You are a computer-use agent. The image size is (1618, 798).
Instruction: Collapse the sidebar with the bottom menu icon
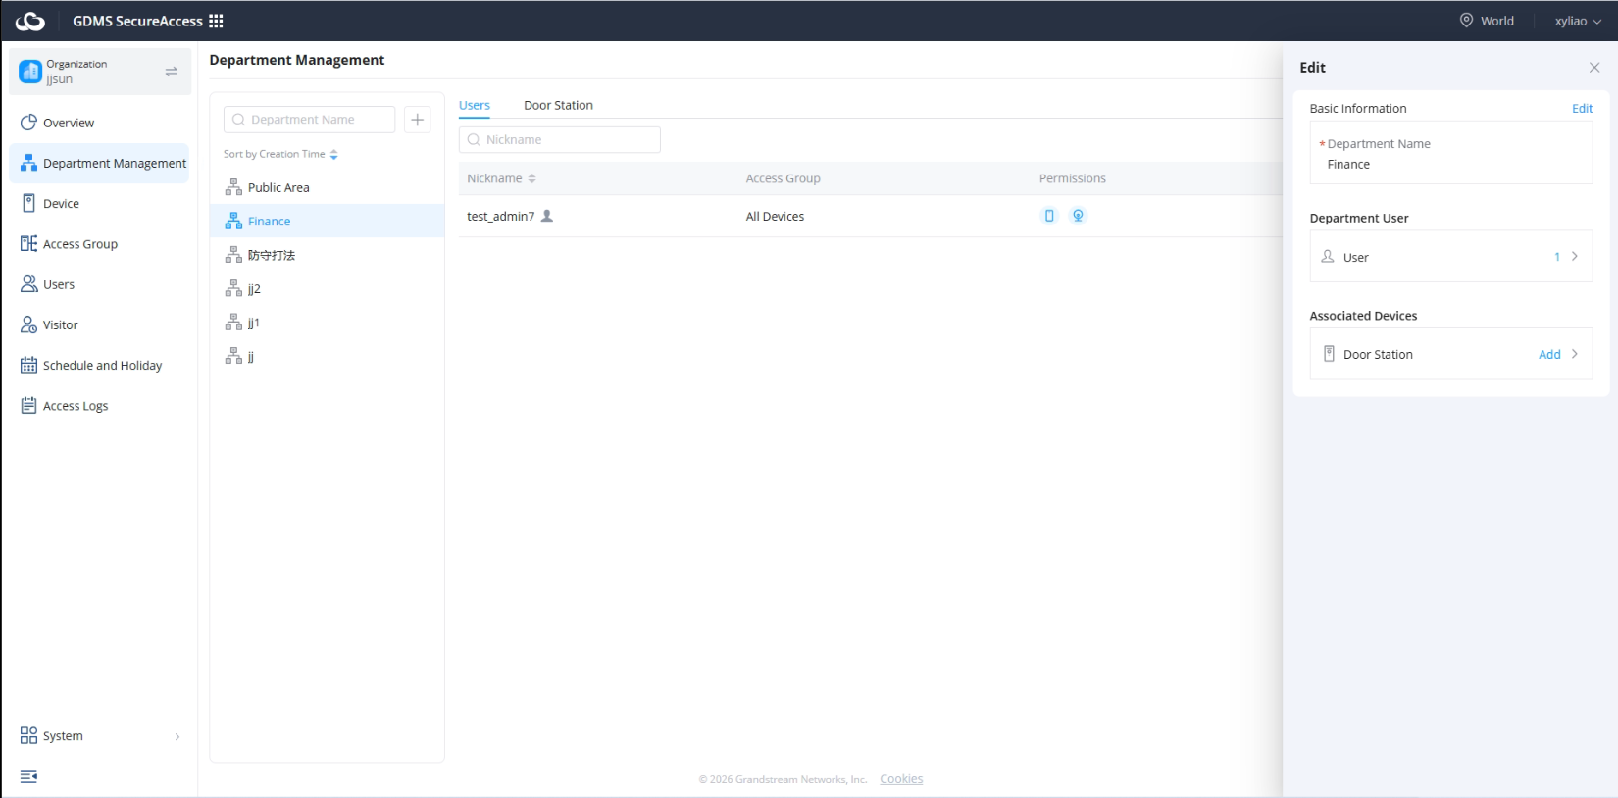28,776
